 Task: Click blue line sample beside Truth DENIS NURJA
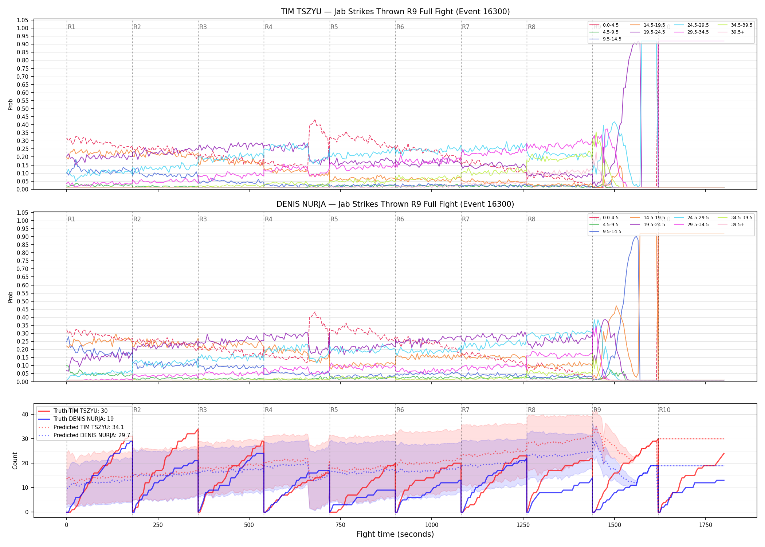click(44, 419)
